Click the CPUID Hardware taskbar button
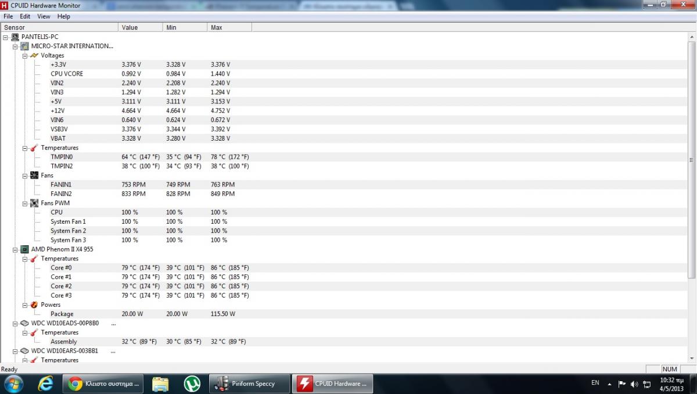This screenshot has height=394, width=697. [x=332, y=384]
